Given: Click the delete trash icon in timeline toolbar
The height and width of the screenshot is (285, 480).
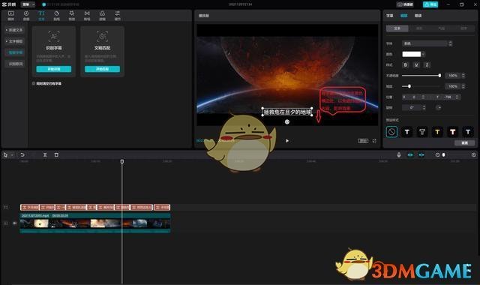Looking at the screenshot, I should coord(56,155).
